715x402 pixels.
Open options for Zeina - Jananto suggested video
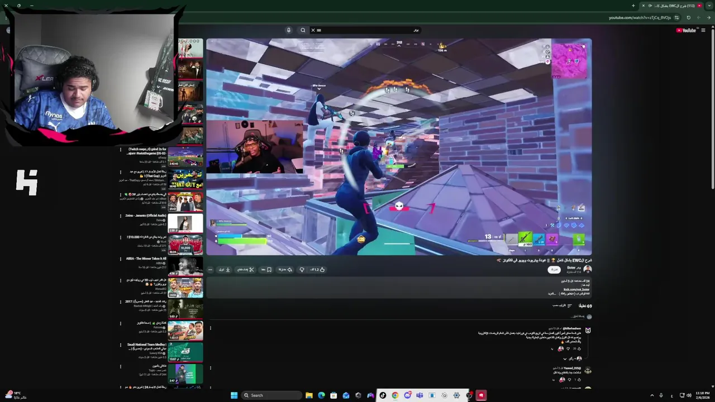[121, 216]
